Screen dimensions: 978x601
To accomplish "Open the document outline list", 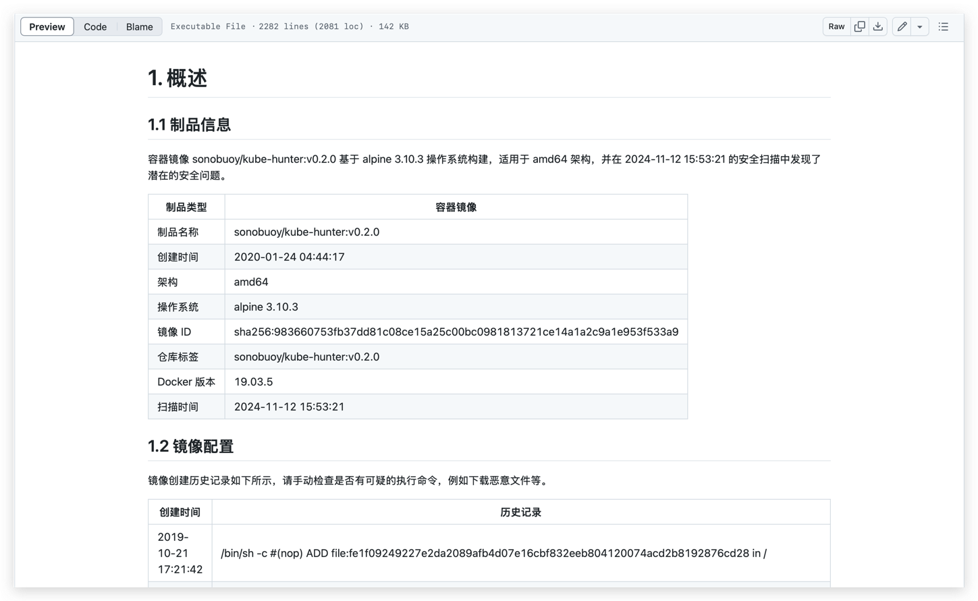I will [943, 27].
